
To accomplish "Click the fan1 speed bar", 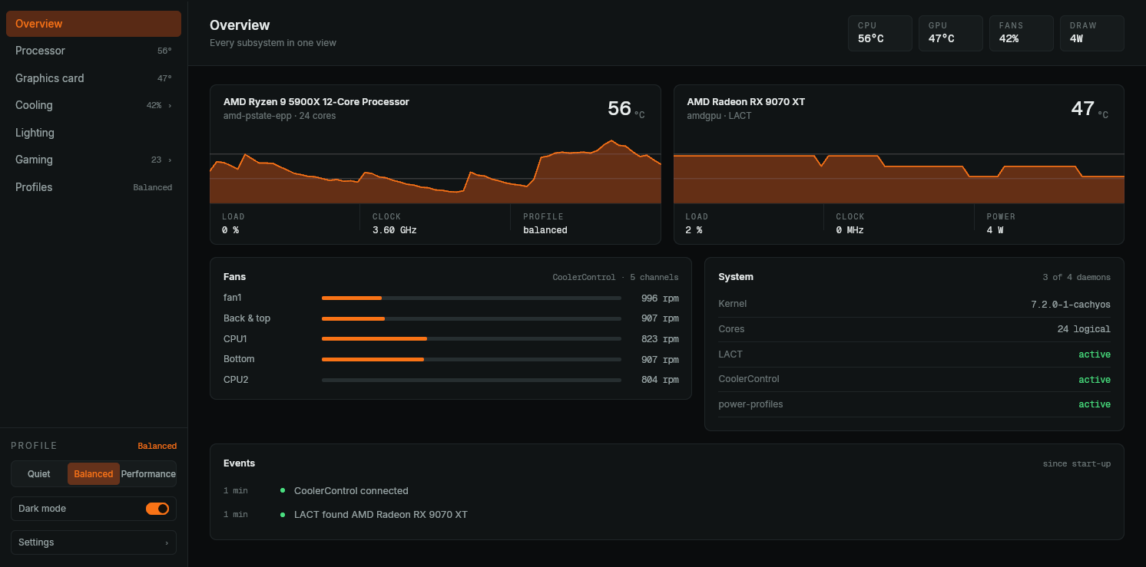I will tap(472, 298).
